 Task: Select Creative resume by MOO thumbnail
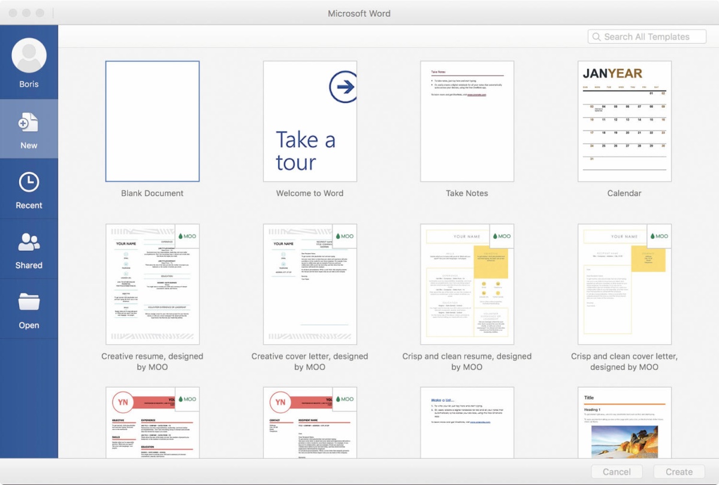tap(153, 284)
